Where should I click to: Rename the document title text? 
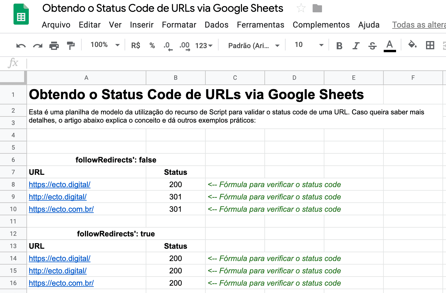163,8
